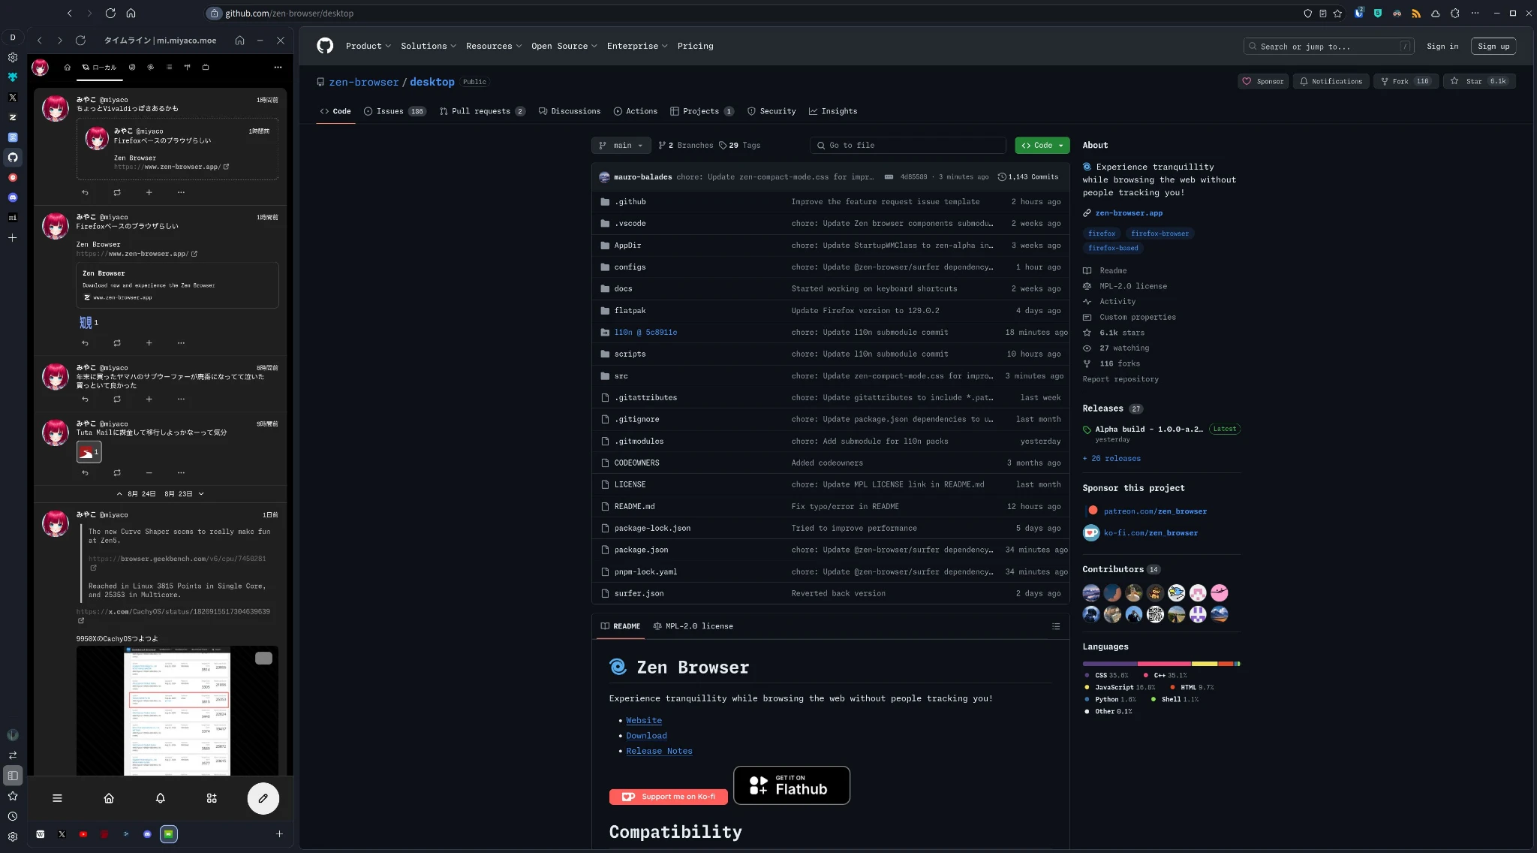Click the orange HTML language dot
Image resolution: width=1537 pixels, height=853 pixels.
[x=1172, y=688]
